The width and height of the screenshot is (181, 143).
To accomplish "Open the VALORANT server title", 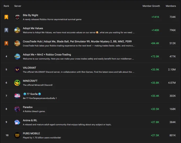I will point(30,68).
